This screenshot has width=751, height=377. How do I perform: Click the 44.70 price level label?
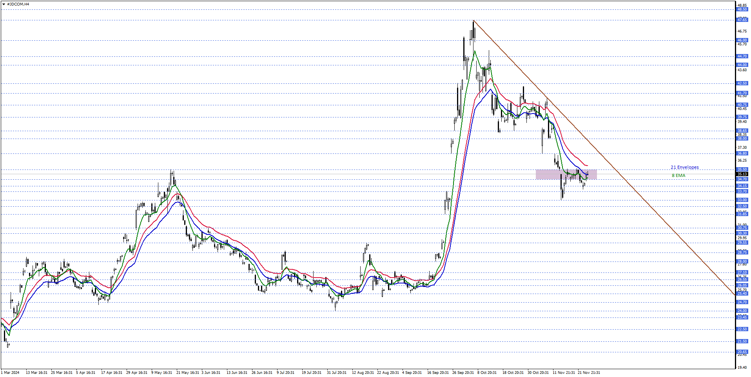(x=742, y=56)
